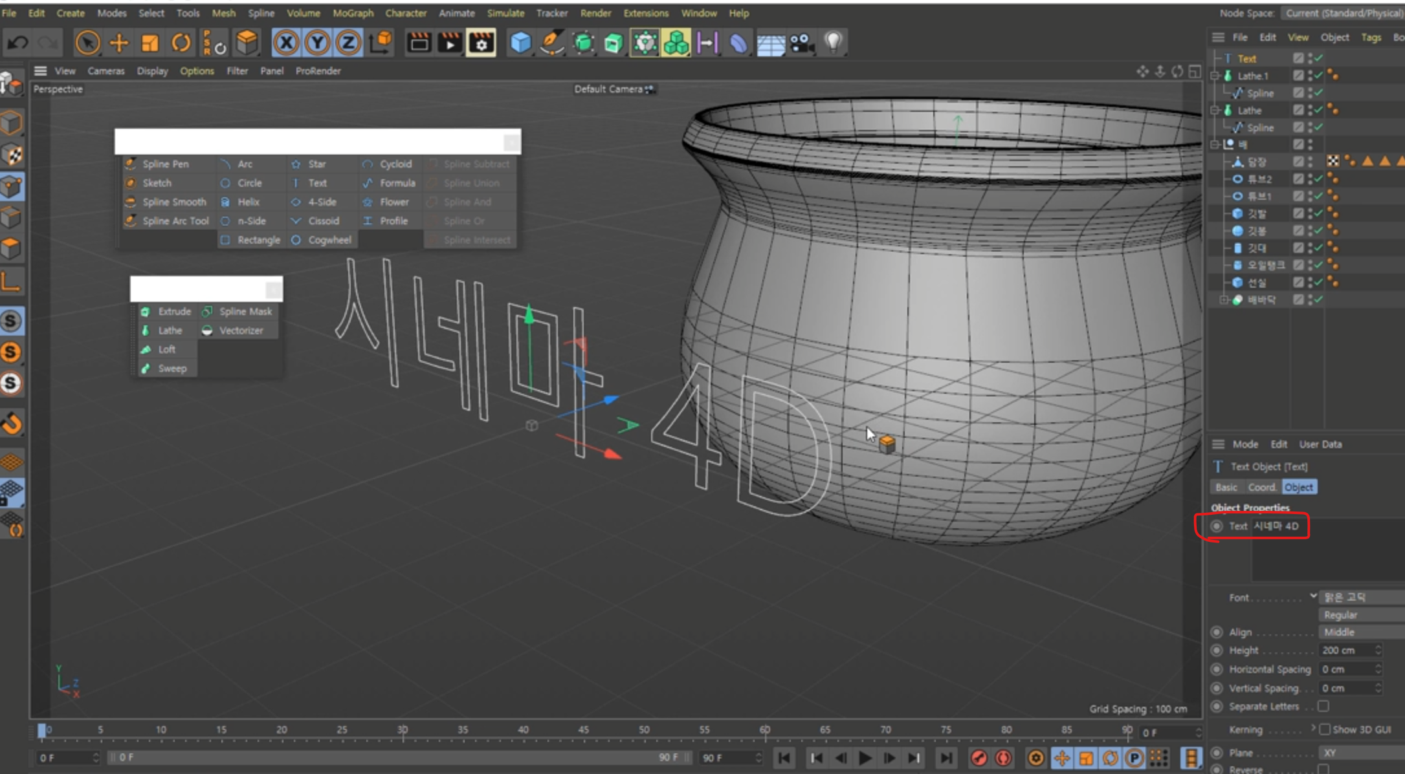Expand the 배바닥 object in the tree
The width and height of the screenshot is (1405, 774).
[1223, 299]
